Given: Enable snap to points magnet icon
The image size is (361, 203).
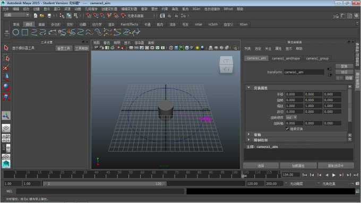Looking at the screenshot, I should 102,15.
